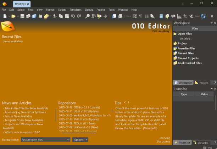217x149 pixels.
Task: Open the Base Converter icon
Action: pos(203,16)
